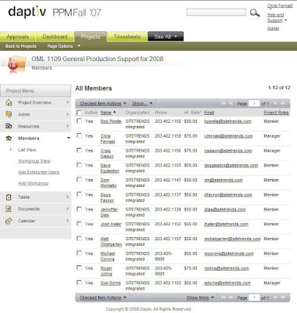Click the Documents icon in Project Menu
This screenshot has height=313, width=297.
9,209
